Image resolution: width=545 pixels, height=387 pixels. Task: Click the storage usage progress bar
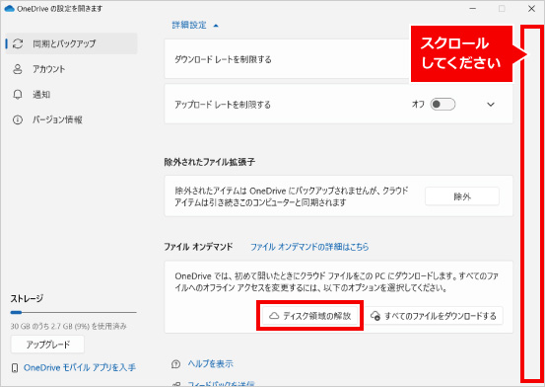click(x=73, y=312)
